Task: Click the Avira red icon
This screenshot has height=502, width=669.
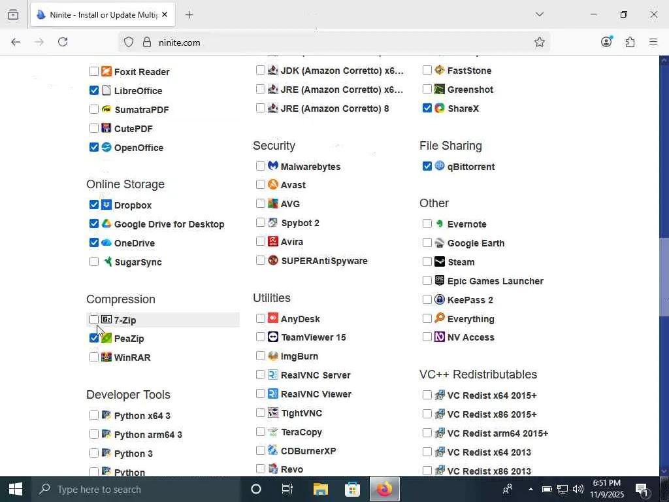Action: tap(273, 241)
